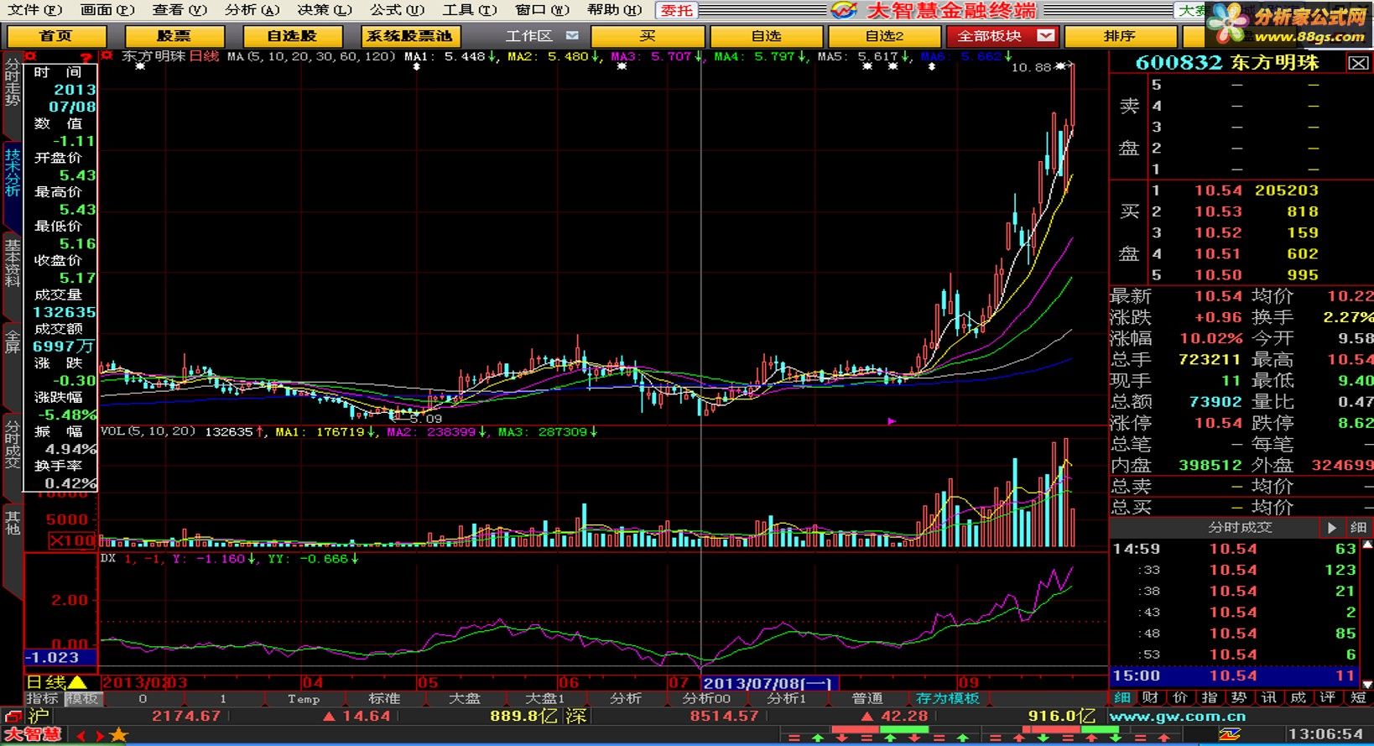1374x746 pixels.
Task: Click the 排序 sort button
Action: [1120, 36]
